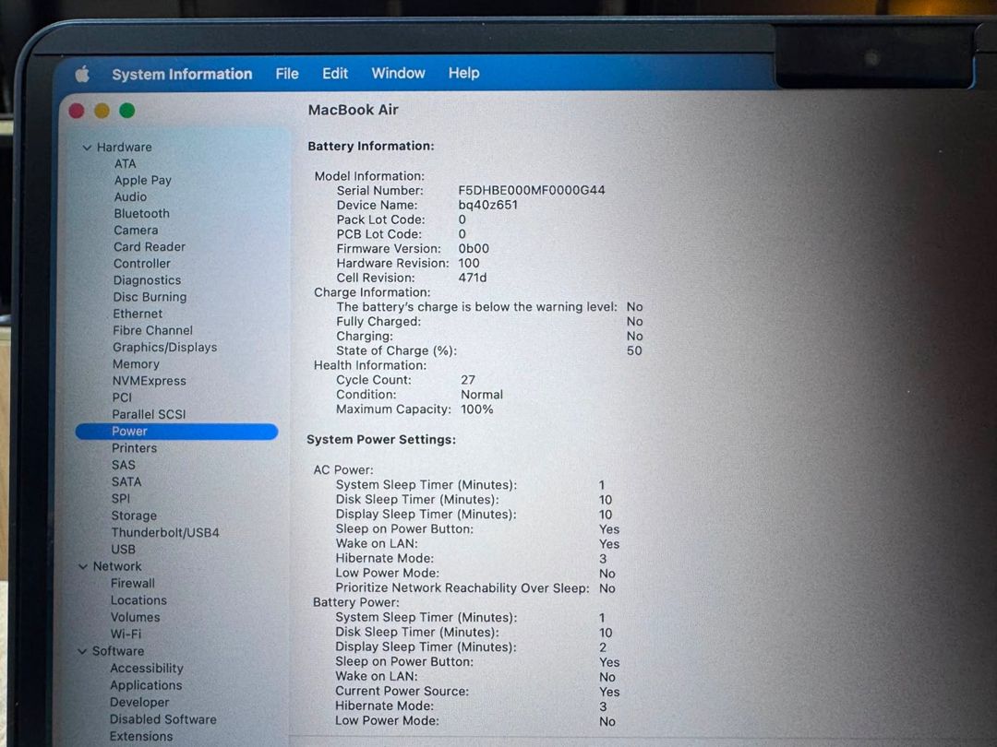Select PCI in the sidebar
997x747 pixels.
122,397
